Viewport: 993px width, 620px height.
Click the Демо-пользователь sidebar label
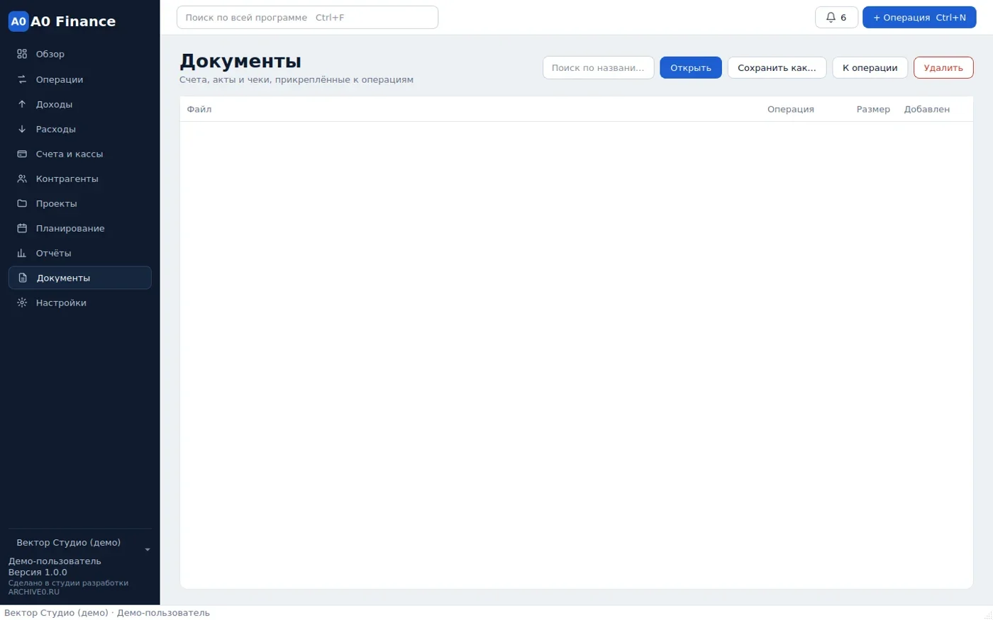tap(55, 561)
